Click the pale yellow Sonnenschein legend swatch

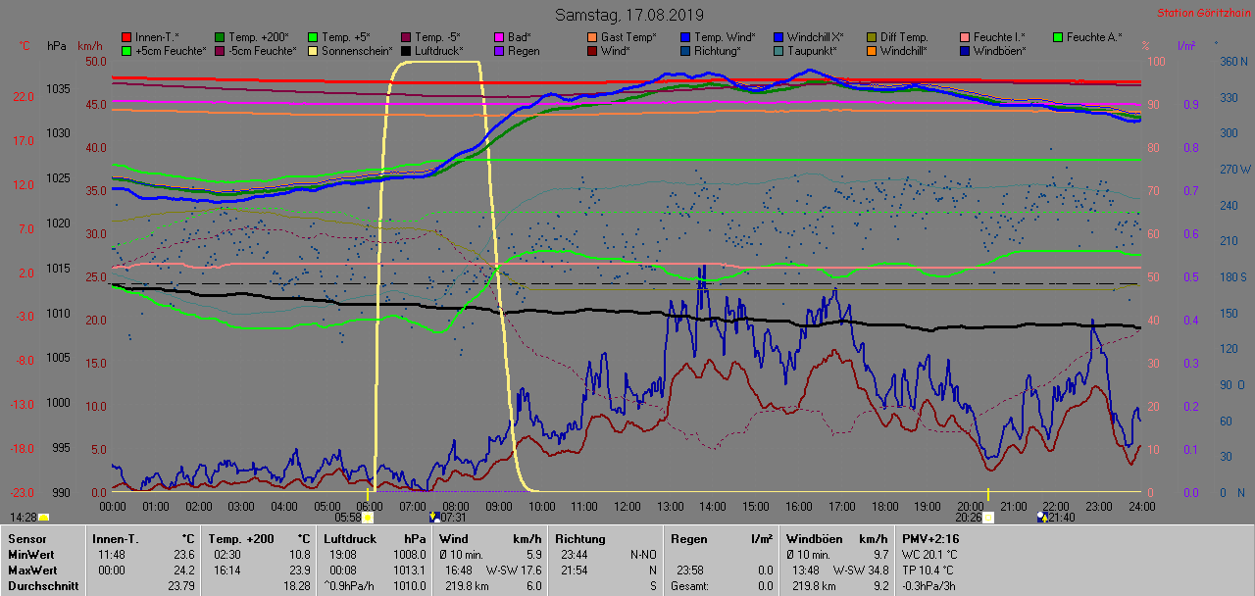coord(313,50)
